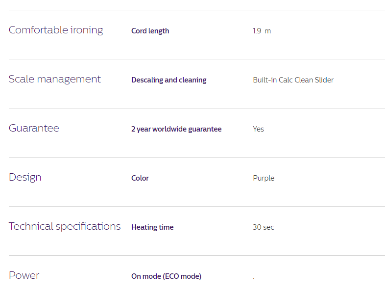
Task: Click the Power section heading
Action: click(24, 275)
